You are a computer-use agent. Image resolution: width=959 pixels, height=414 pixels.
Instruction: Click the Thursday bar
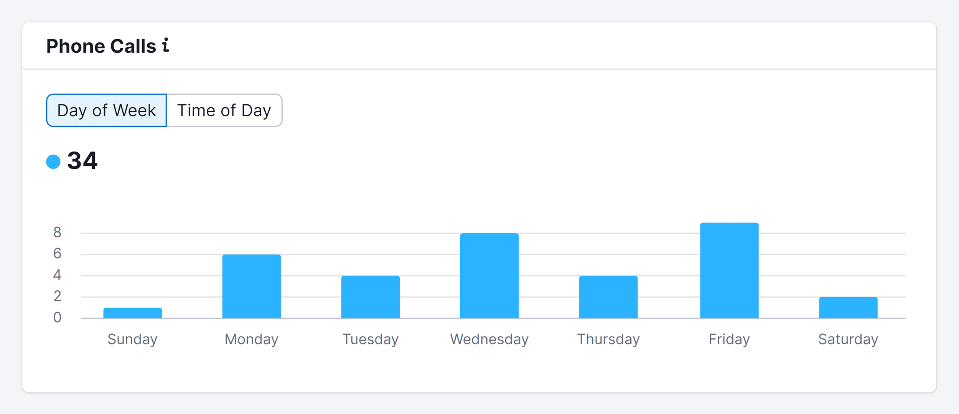pos(608,297)
